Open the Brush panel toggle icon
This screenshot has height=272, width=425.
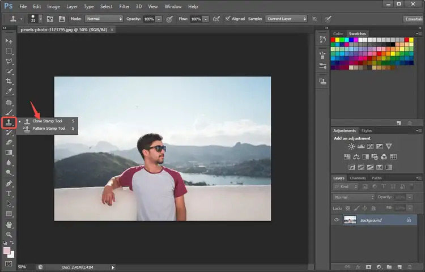coord(50,19)
